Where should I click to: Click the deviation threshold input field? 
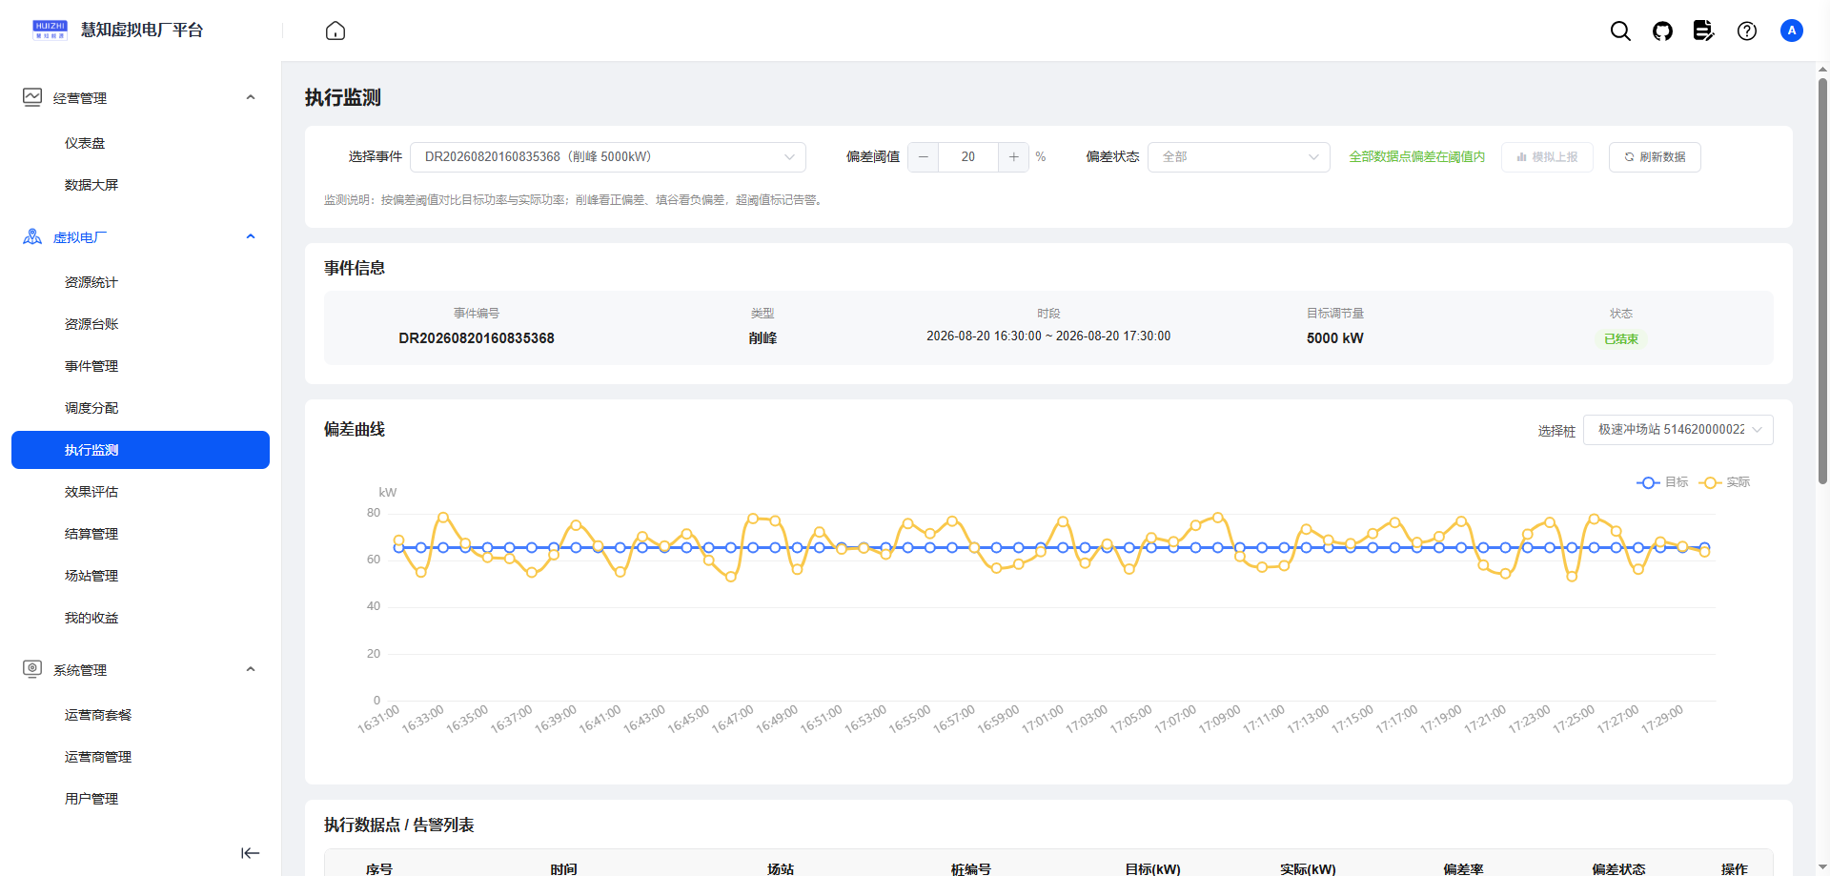pyautogui.click(x=967, y=157)
